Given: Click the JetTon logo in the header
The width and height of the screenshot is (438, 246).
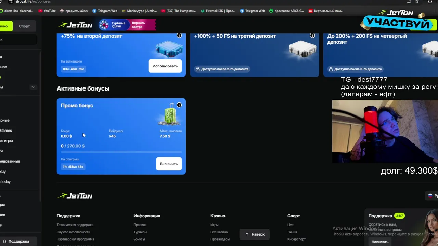Looking at the screenshot, I should [x=75, y=25].
